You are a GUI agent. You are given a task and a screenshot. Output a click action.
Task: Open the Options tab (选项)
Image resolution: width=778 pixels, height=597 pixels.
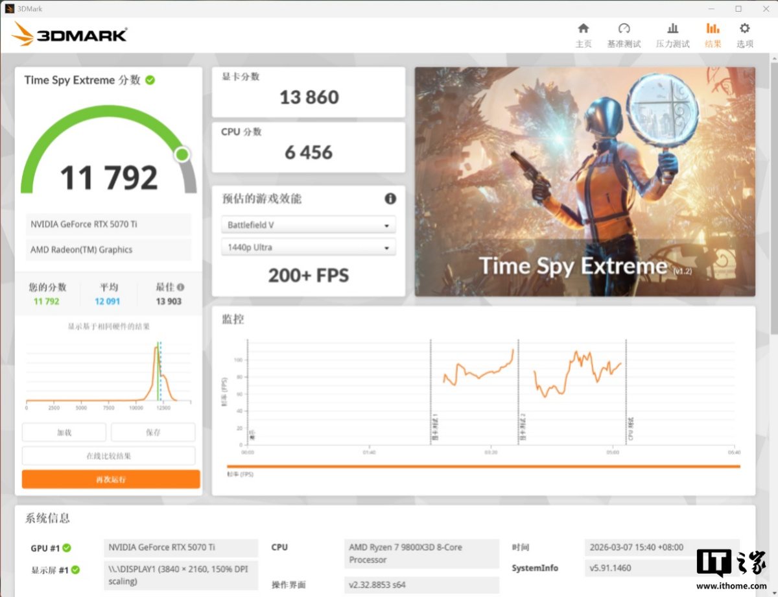click(745, 36)
